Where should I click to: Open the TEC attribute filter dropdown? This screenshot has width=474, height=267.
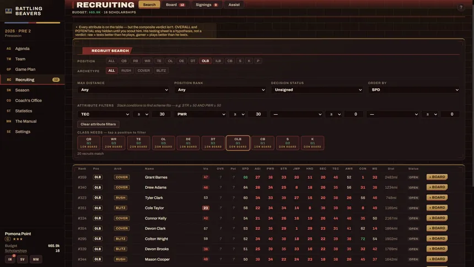104,114
